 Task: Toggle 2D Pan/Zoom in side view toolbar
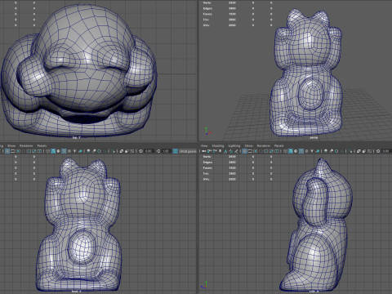pos(231,151)
